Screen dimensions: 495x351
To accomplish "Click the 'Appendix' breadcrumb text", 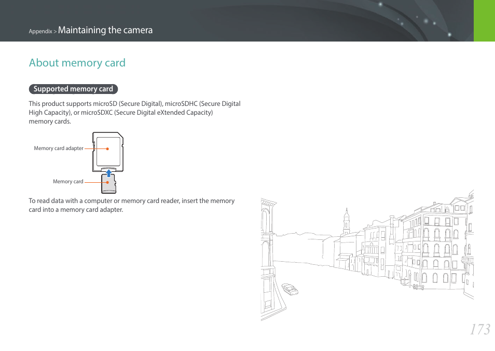I will 40,31.
